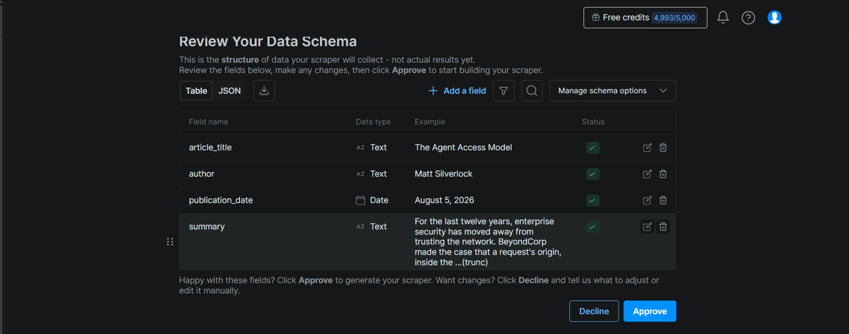Screen dimensions: 849x334
Task: Edit the article_title field
Action: click(648, 147)
